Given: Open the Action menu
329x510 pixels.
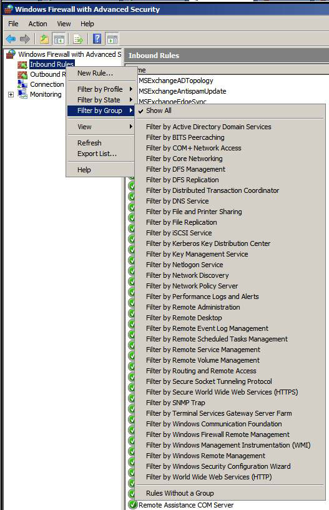Looking at the screenshot, I should pyautogui.click(x=37, y=24).
